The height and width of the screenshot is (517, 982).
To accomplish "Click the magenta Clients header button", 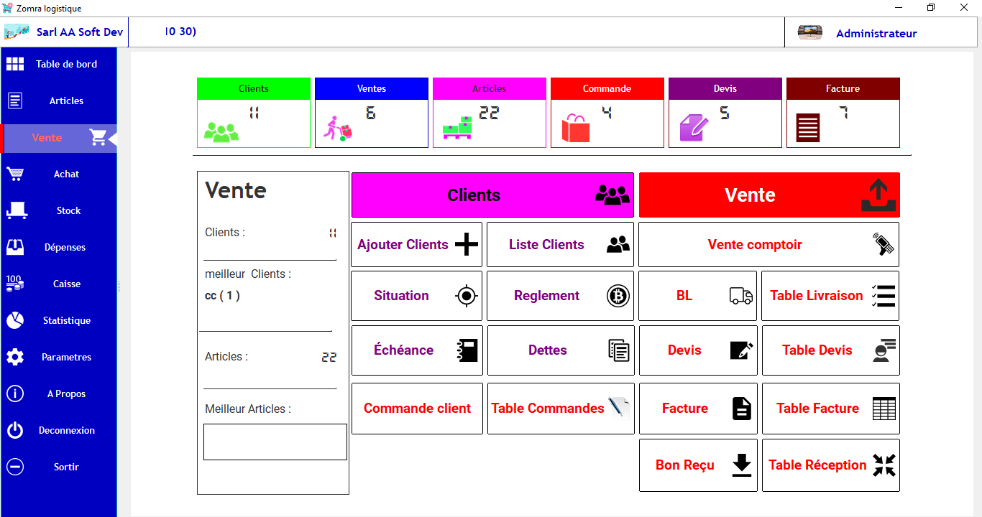I will click(x=492, y=195).
